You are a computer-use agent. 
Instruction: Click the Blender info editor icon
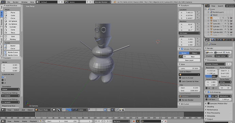[3, 2]
